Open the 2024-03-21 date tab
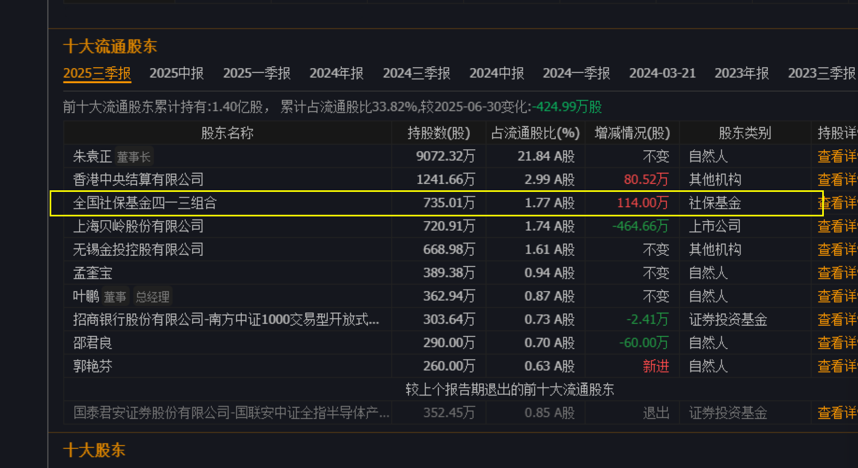 662,73
